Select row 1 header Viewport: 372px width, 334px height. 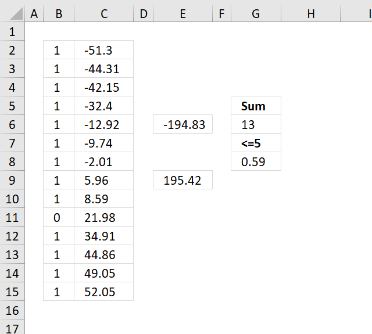(x=12, y=31)
